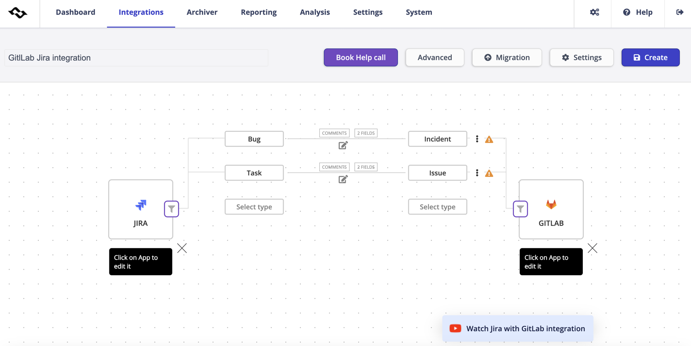
Task: Click COMMENTS tag on Bug mapping
Action: click(334, 133)
